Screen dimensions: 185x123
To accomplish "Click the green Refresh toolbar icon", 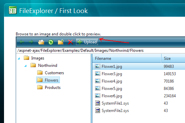I will coord(51,42).
